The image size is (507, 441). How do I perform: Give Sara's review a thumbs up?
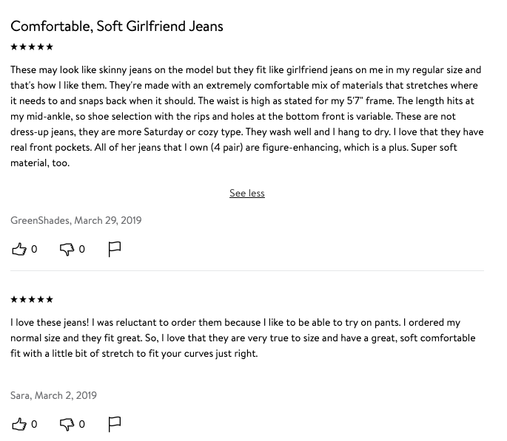(19, 424)
